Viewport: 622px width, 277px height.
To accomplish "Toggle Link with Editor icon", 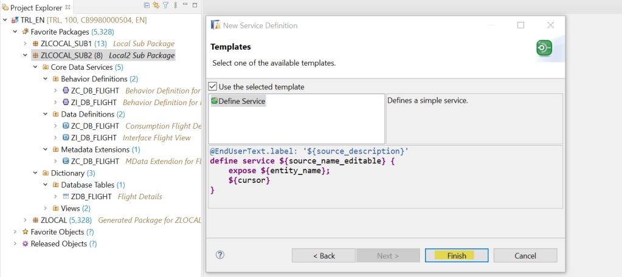I will point(156,6).
